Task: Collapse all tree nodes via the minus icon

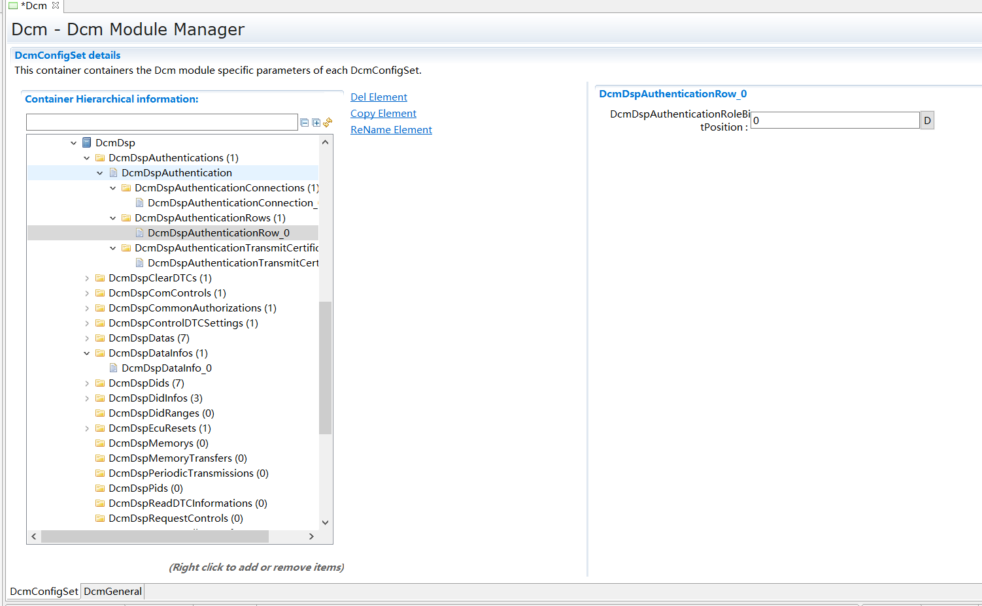Action: [305, 122]
